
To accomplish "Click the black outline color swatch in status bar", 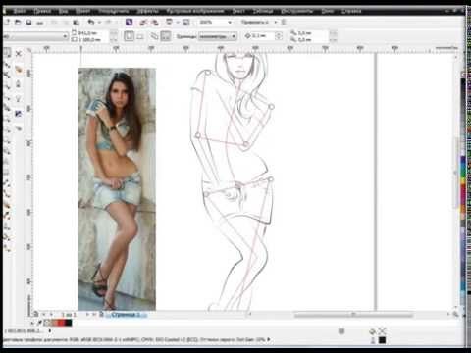I will pyautogui.click(x=382, y=340).
